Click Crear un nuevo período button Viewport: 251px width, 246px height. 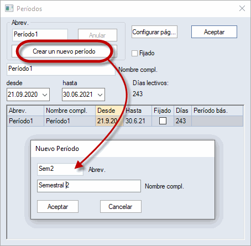pyautogui.click(x=64, y=51)
